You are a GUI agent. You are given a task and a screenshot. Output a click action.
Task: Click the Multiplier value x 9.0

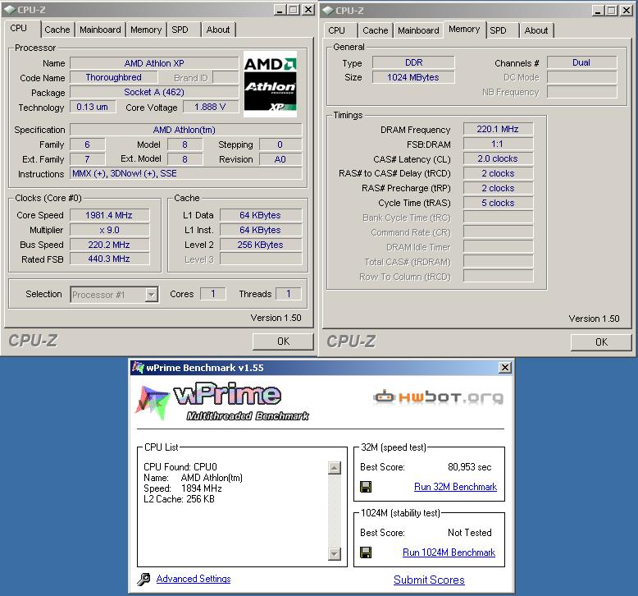109,230
